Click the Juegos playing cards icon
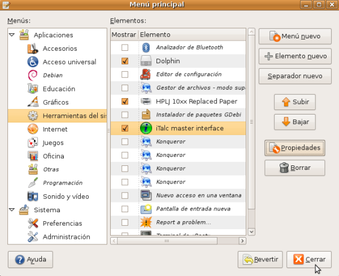 [x=33, y=143]
